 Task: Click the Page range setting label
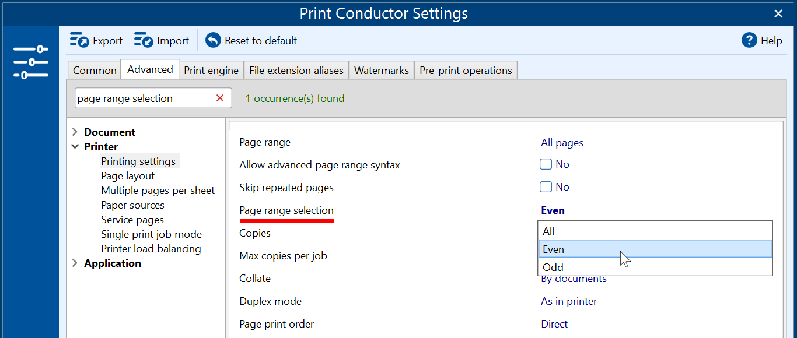[265, 142]
